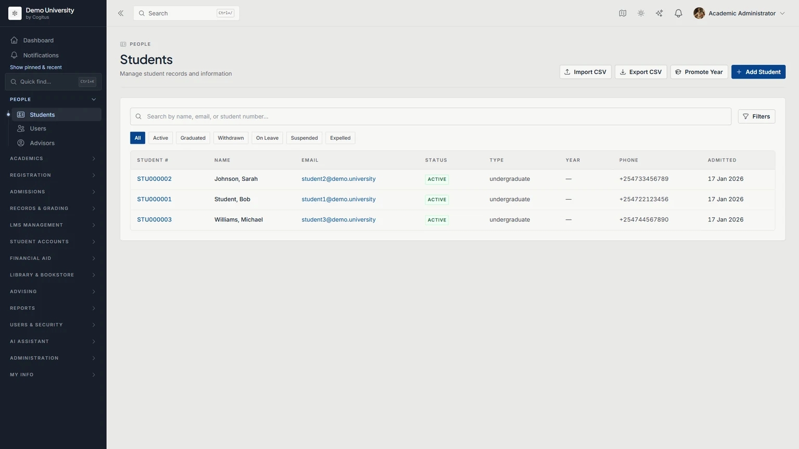The height and width of the screenshot is (449, 799).
Task: Toggle light/dark theme sun icon
Action: coord(641,14)
